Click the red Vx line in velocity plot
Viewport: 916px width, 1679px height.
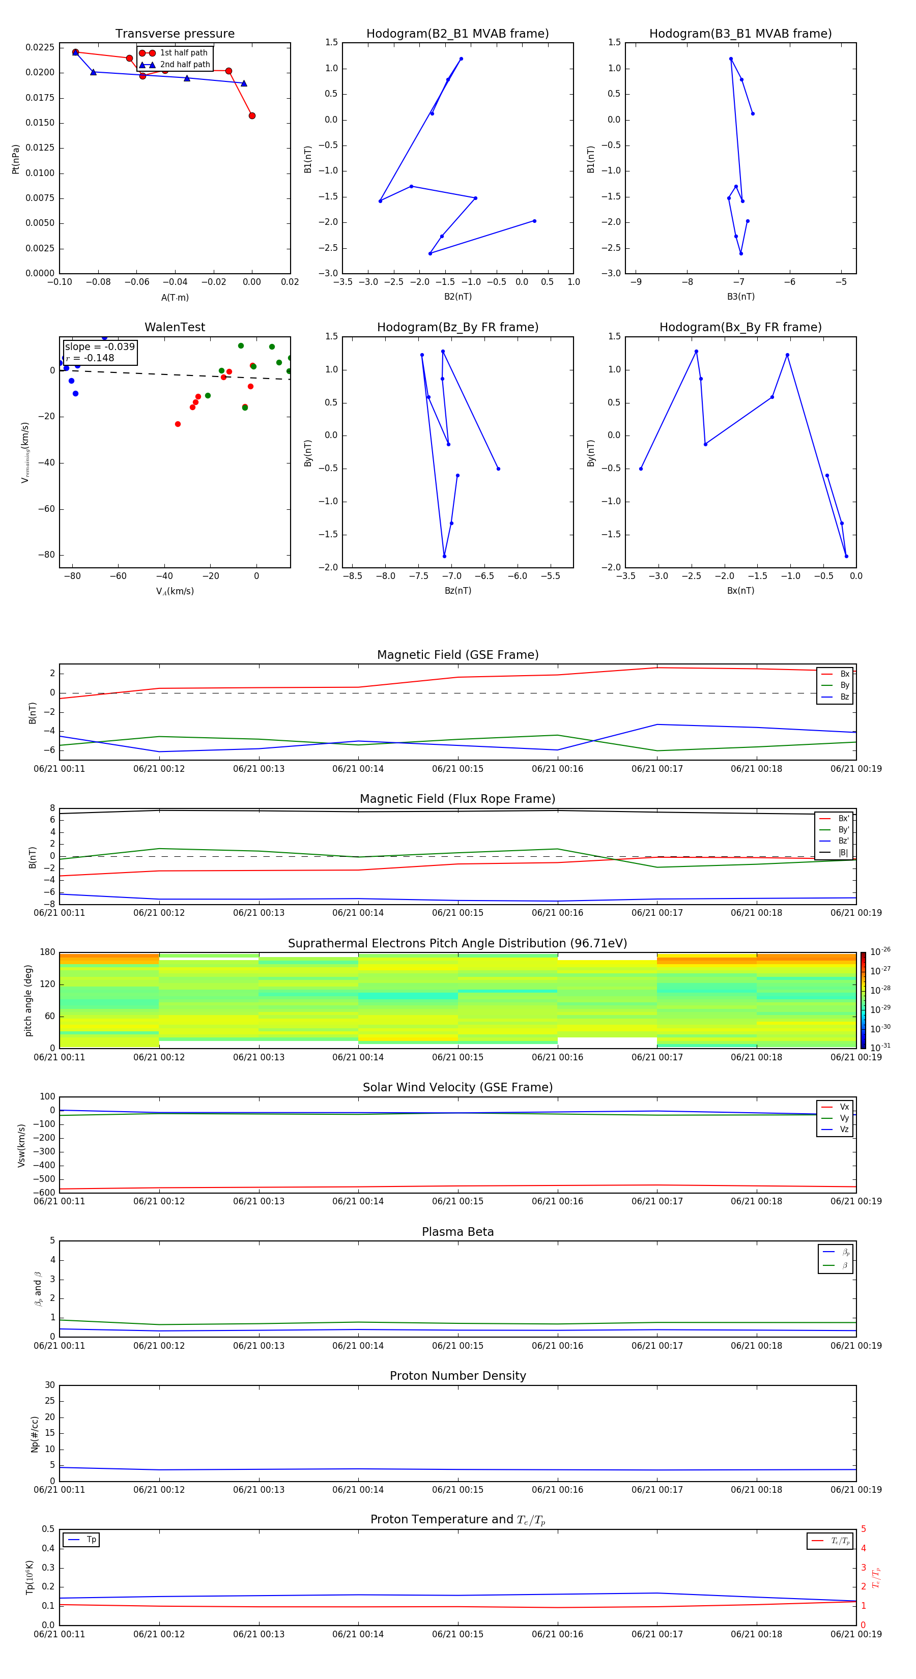(x=457, y=1186)
